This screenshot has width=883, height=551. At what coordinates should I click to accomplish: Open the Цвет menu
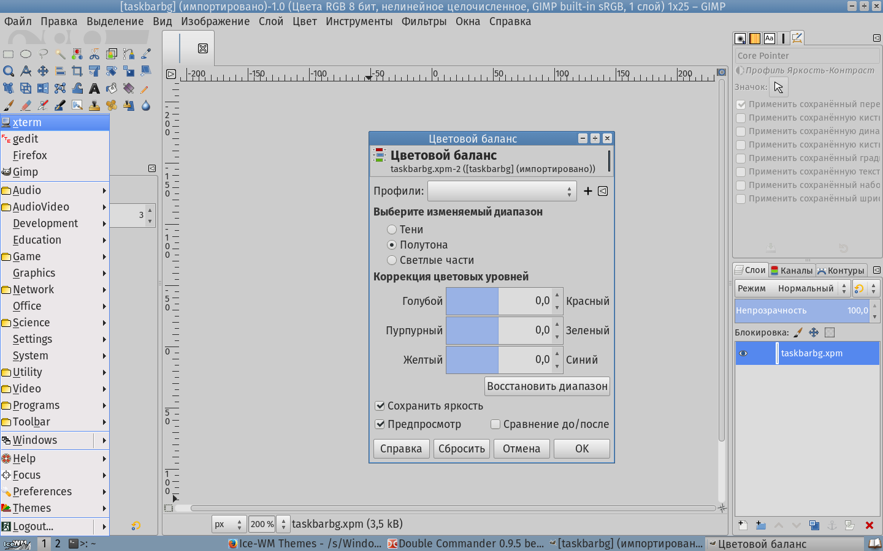coord(304,21)
